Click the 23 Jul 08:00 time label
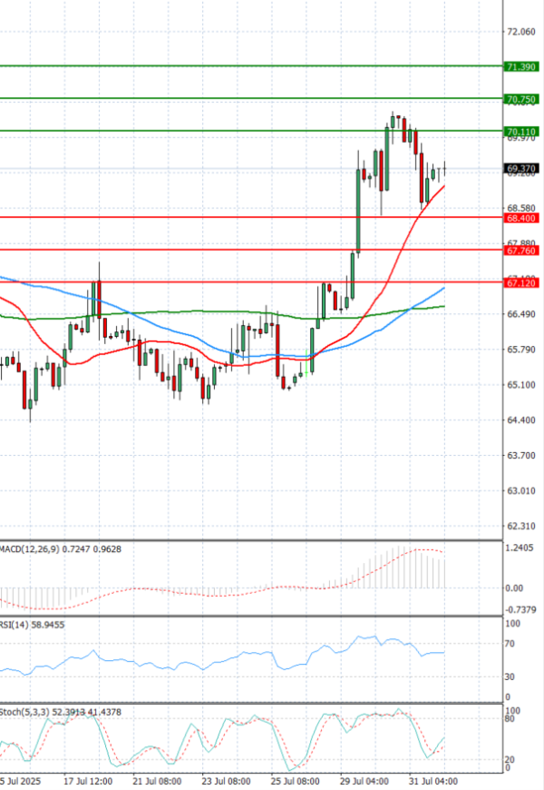Screen dimensions: 544x790 click(x=226, y=782)
